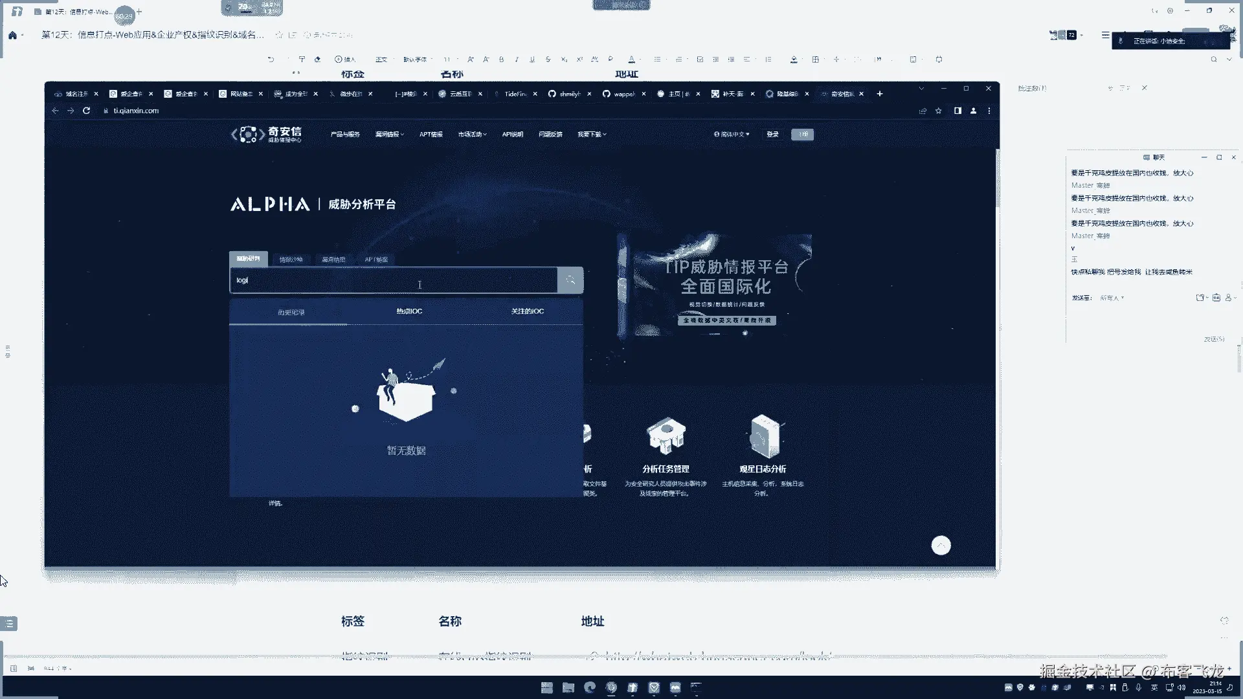Bookmark this page with the star icon
The width and height of the screenshot is (1243, 699).
[x=938, y=111]
